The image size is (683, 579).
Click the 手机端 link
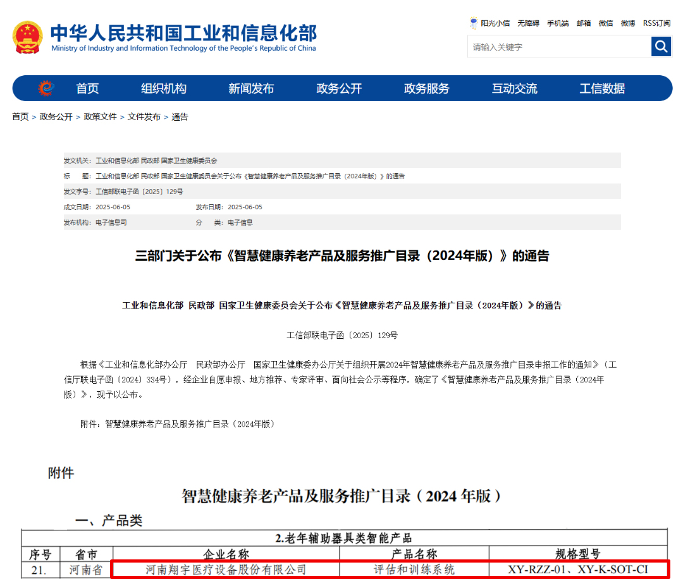coord(558,23)
